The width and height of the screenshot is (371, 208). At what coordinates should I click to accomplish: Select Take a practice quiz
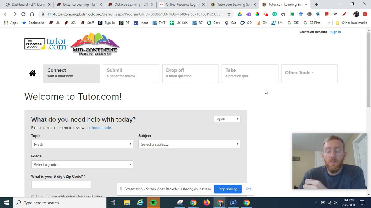coord(250,73)
